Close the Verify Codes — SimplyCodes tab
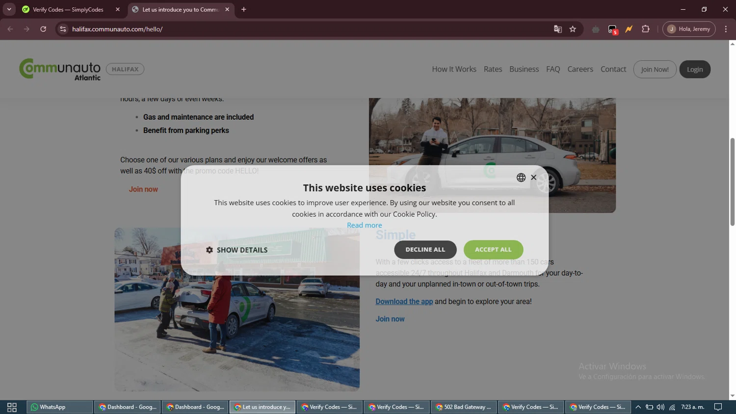This screenshot has height=414, width=736. (x=118, y=9)
